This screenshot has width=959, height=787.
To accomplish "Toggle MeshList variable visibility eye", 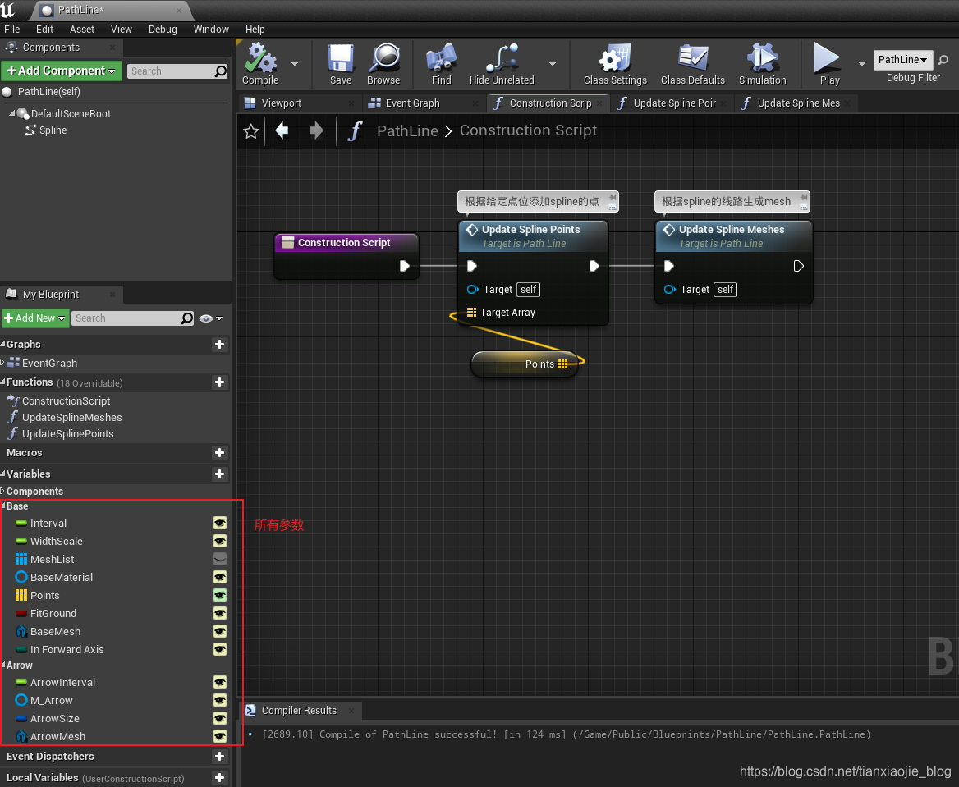I will [x=219, y=559].
